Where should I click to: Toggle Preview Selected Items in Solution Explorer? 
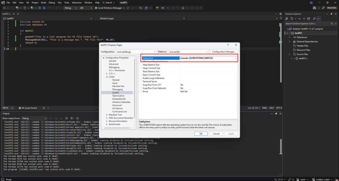point(318,19)
